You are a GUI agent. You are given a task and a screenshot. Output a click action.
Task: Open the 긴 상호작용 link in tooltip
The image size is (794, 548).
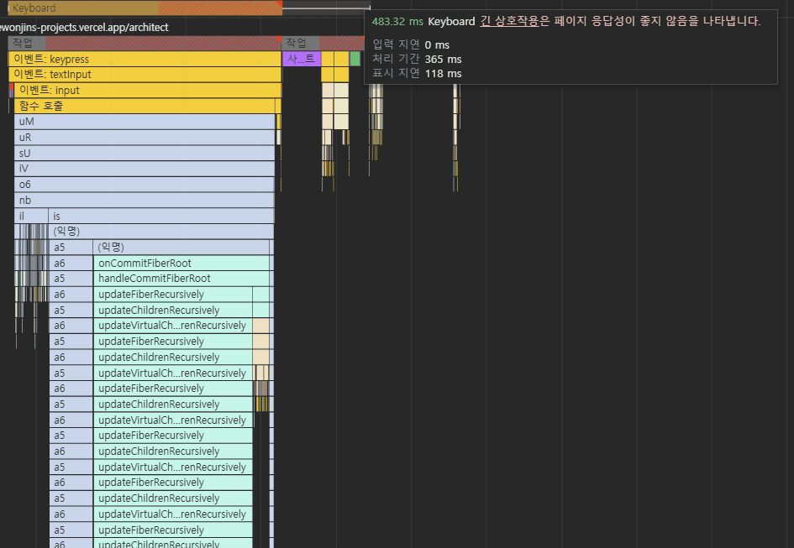click(x=509, y=22)
